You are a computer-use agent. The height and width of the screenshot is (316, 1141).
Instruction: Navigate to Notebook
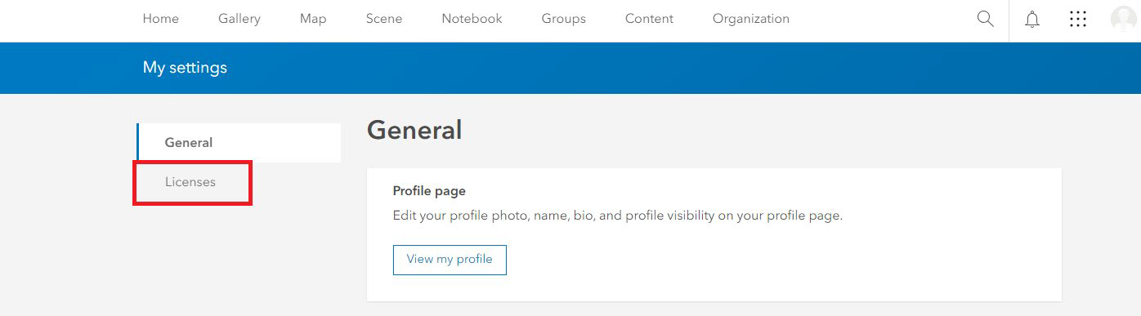pyautogui.click(x=472, y=19)
